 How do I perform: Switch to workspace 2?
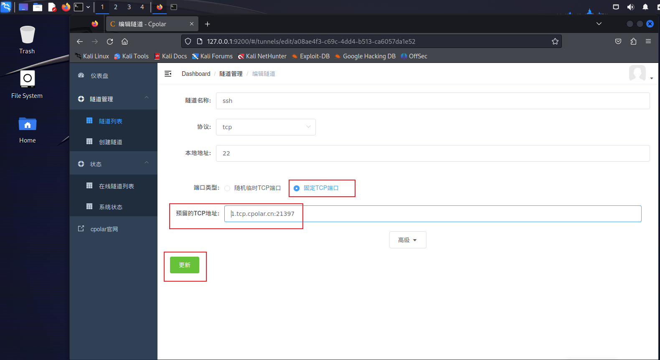116,7
